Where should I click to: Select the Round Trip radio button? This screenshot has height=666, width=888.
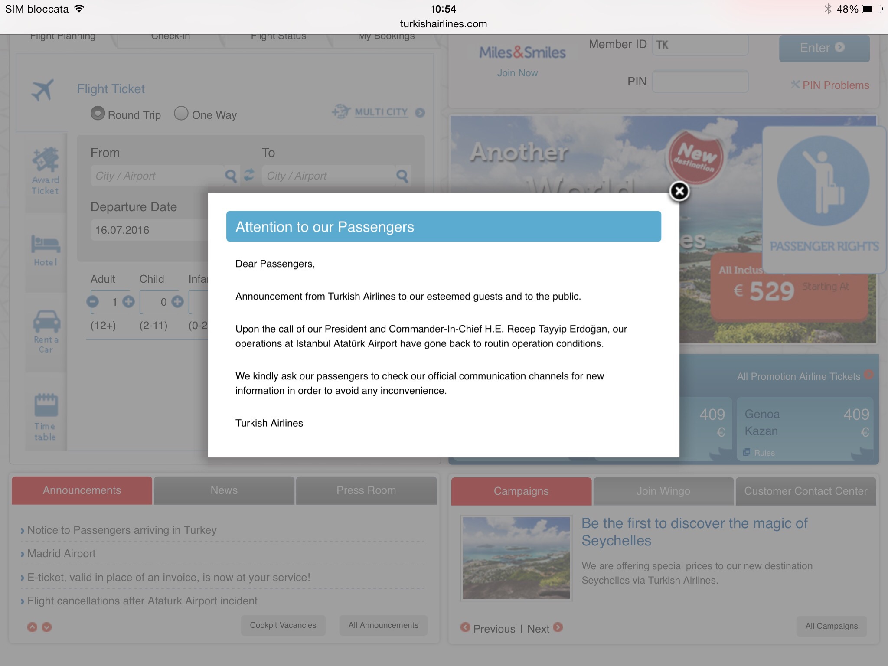[x=98, y=114]
